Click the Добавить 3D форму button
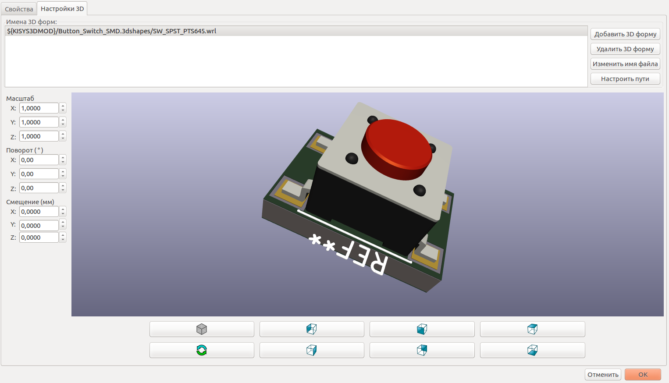This screenshot has height=383, width=669. 625,34
